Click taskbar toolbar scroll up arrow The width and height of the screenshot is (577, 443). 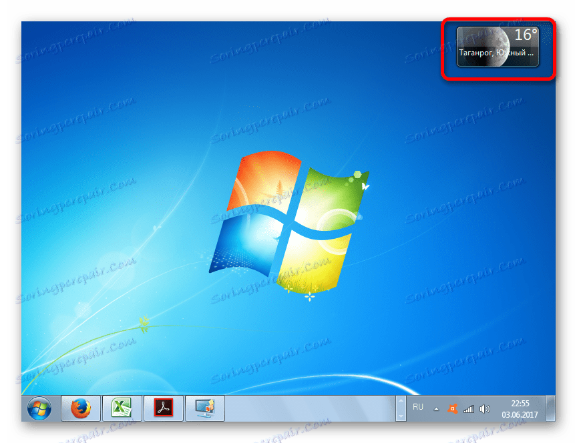pyautogui.click(x=401, y=401)
